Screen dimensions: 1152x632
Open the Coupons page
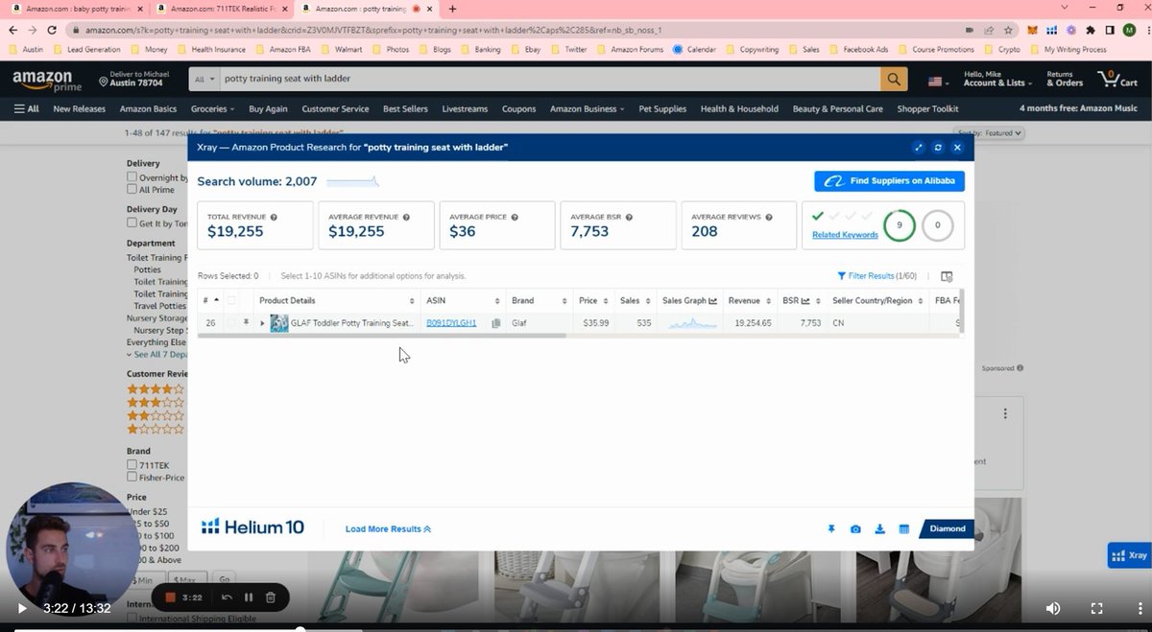click(x=519, y=108)
